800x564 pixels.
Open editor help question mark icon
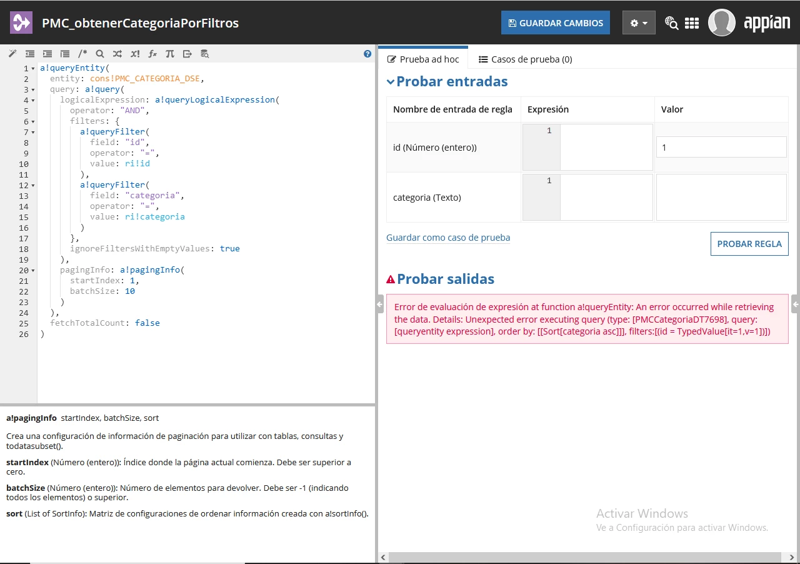(367, 54)
